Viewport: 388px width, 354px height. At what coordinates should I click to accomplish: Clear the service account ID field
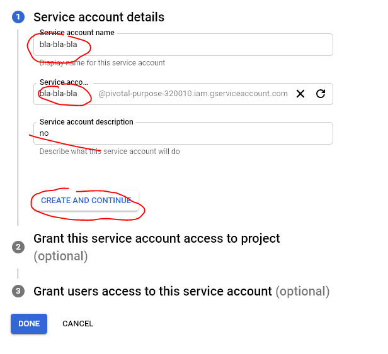[x=300, y=94]
